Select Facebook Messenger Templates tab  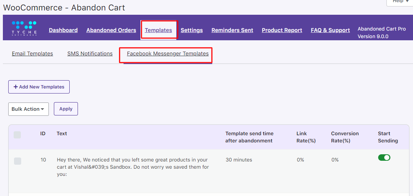pos(168,54)
